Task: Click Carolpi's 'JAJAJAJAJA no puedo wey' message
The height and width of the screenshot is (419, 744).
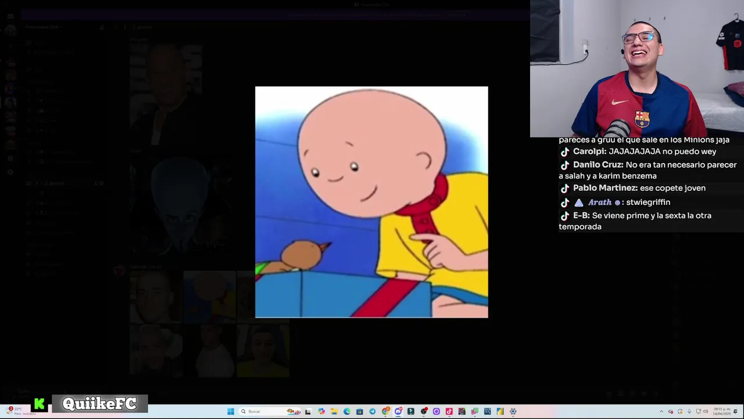Action: tap(638, 151)
